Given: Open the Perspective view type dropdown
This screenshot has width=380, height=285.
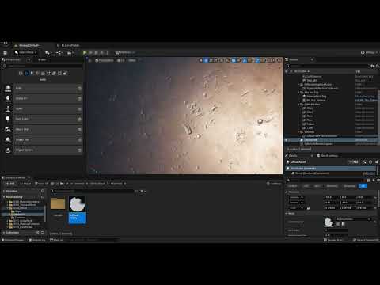Looking at the screenshot, I should click(104, 60).
